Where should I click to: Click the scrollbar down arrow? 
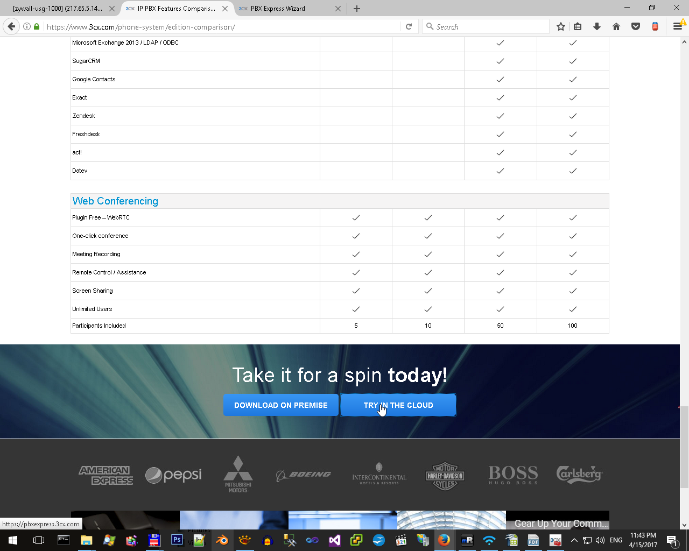click(x=684, y=525)
